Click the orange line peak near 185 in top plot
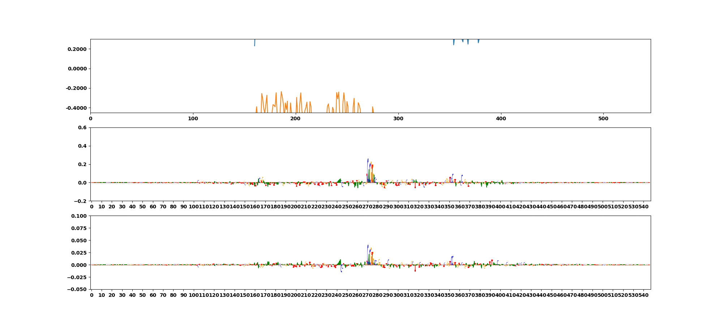 [281, 92]
